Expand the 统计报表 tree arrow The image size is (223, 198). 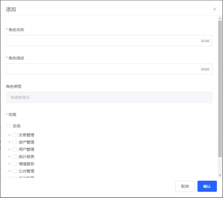click(x=9, y=157)
